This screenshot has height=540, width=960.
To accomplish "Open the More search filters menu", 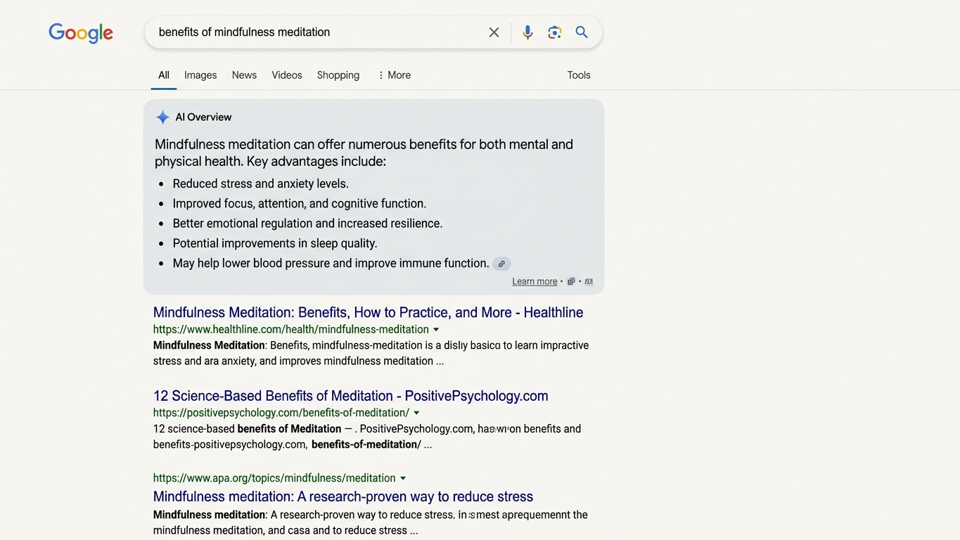I will pyautogui.click(x=394, y=75).
